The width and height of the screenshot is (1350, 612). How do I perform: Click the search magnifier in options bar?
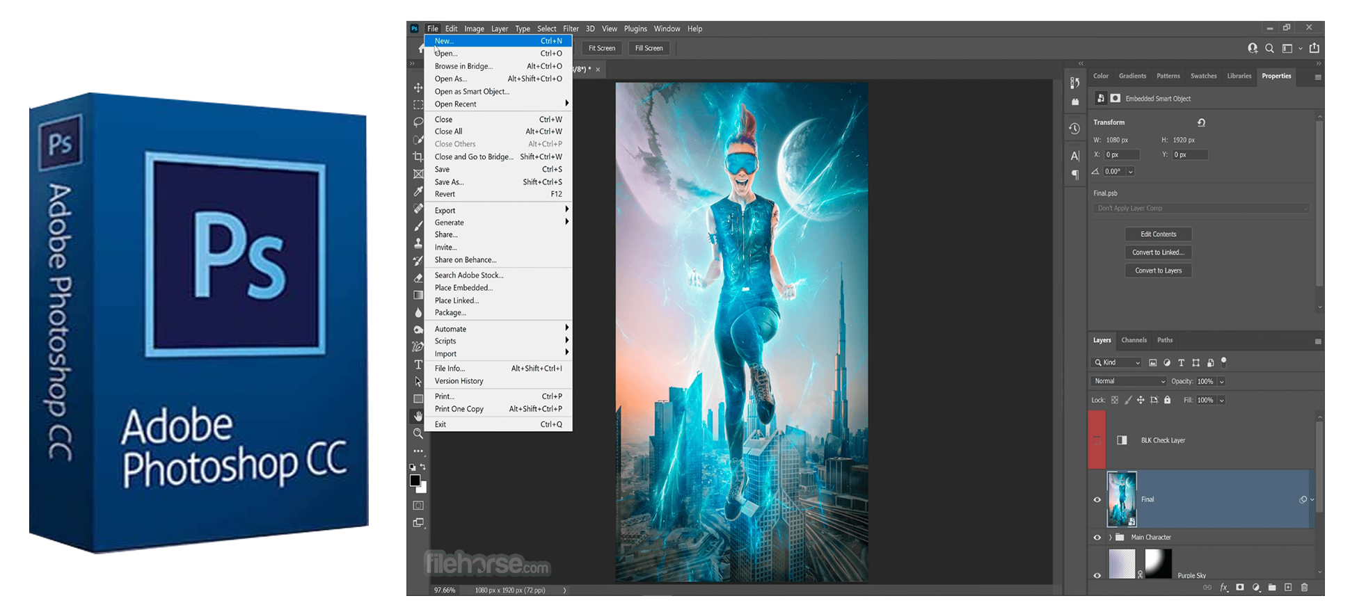point(1269,48)
